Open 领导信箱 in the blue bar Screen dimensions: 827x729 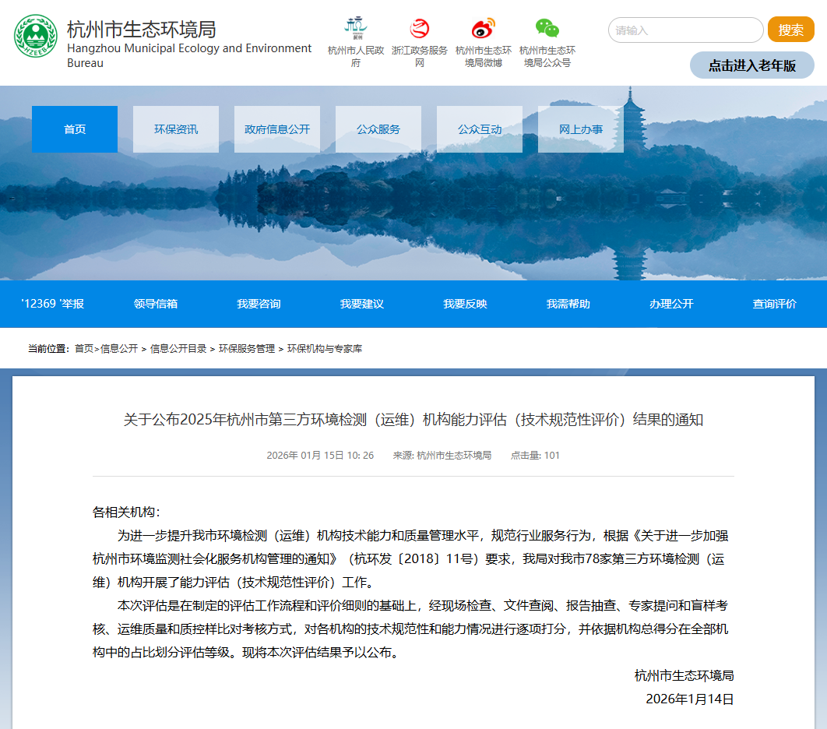[x=156, y=304]
